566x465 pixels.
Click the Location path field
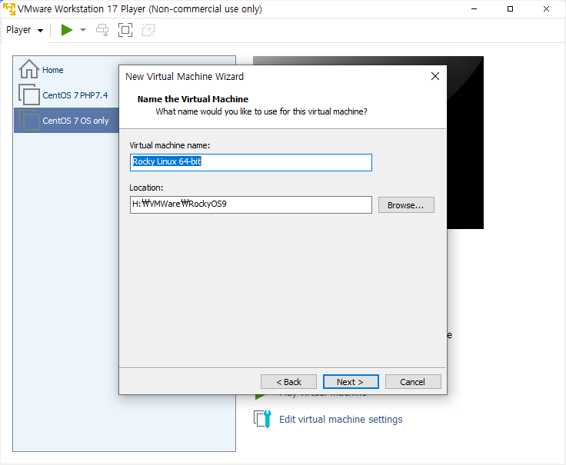pos(251,204)
